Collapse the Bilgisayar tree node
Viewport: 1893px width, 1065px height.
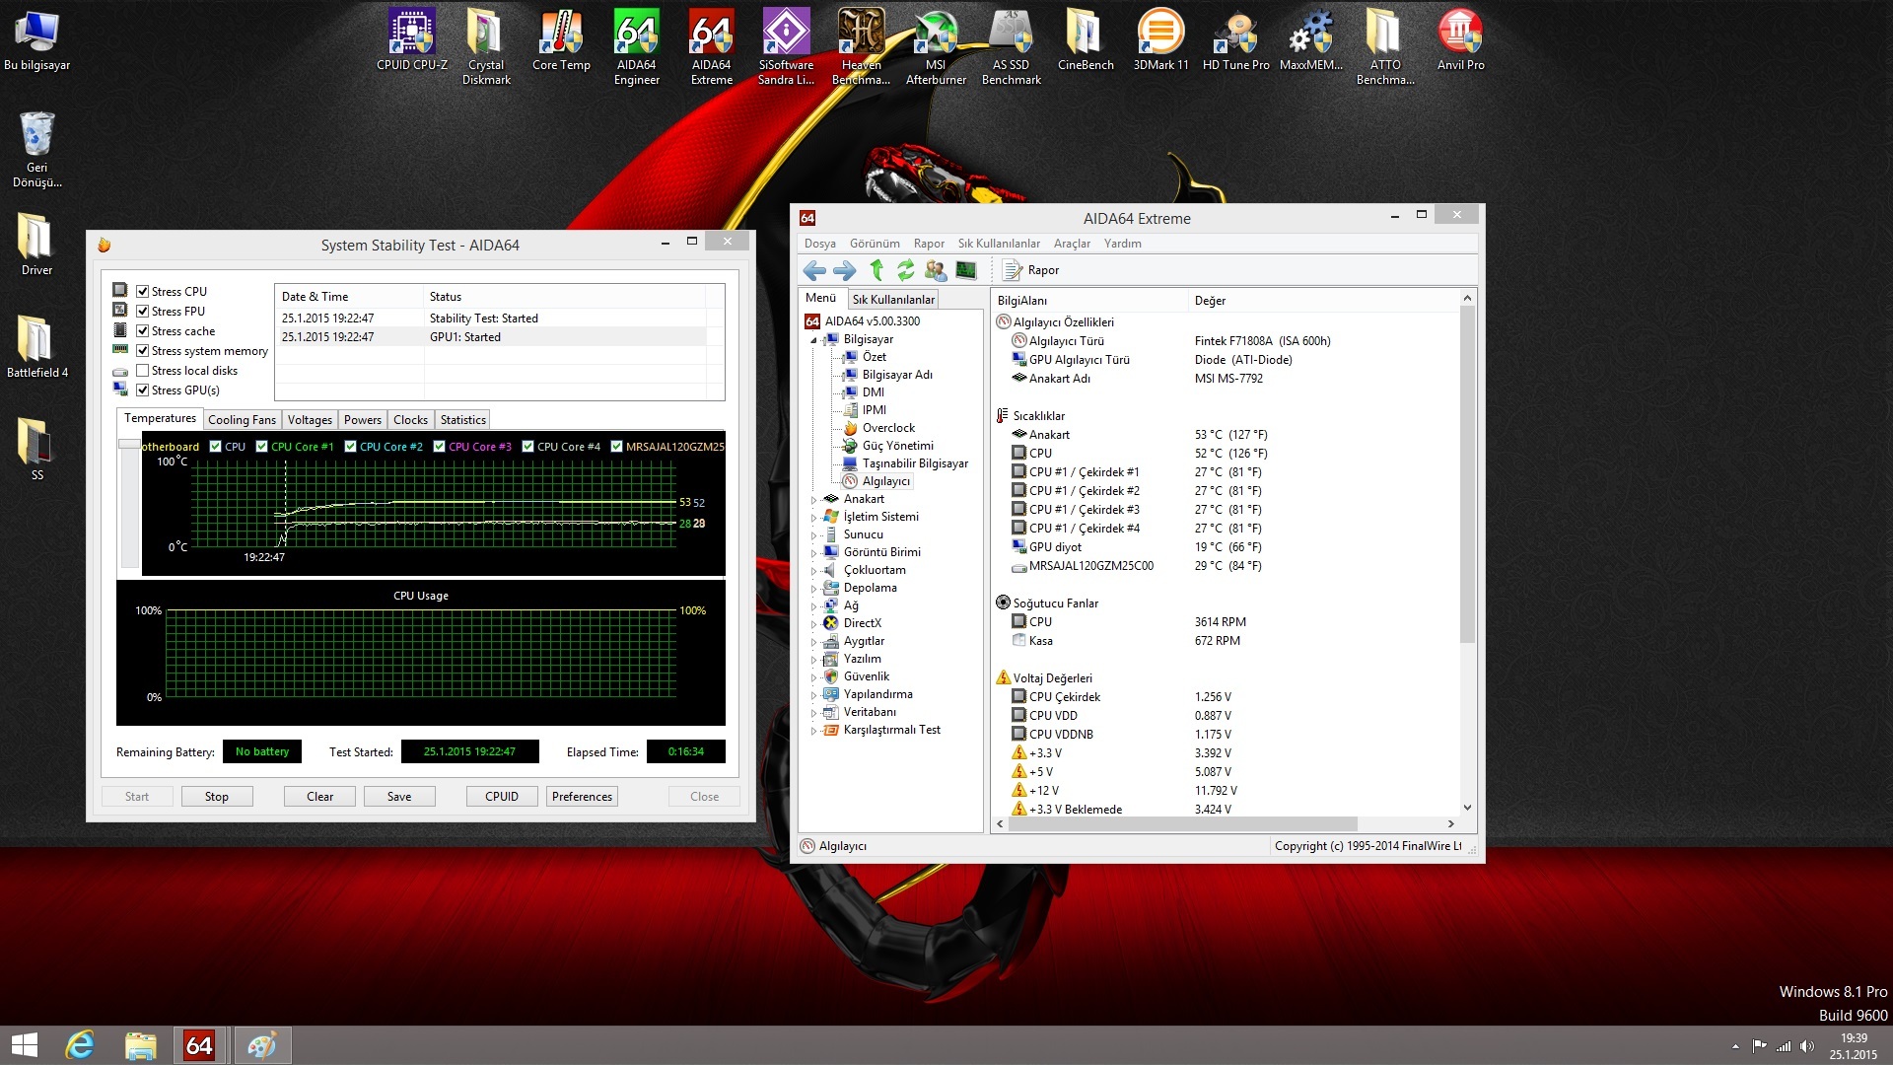pyautogui.click(x=813, y=340)
